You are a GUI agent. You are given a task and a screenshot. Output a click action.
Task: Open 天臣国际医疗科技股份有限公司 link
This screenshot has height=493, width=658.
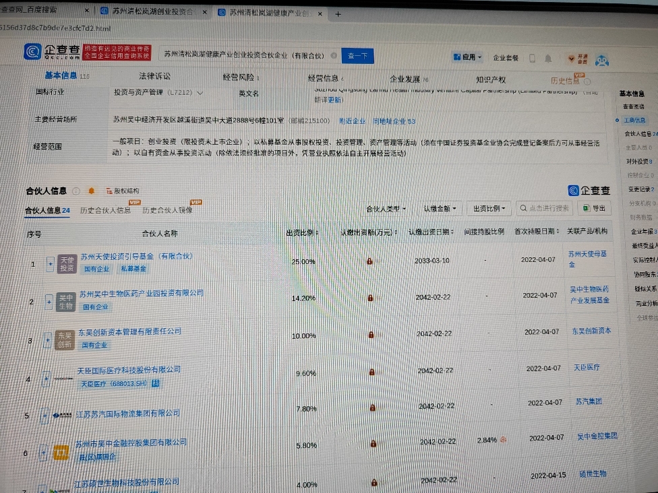(x=129, y=370)
